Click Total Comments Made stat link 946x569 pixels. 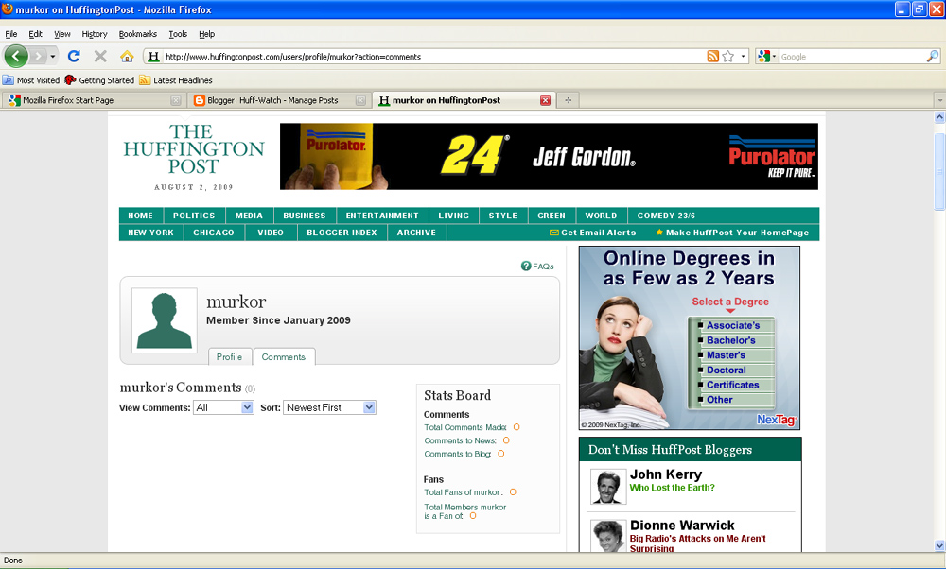pyautogui.click(x=465, y=427)
